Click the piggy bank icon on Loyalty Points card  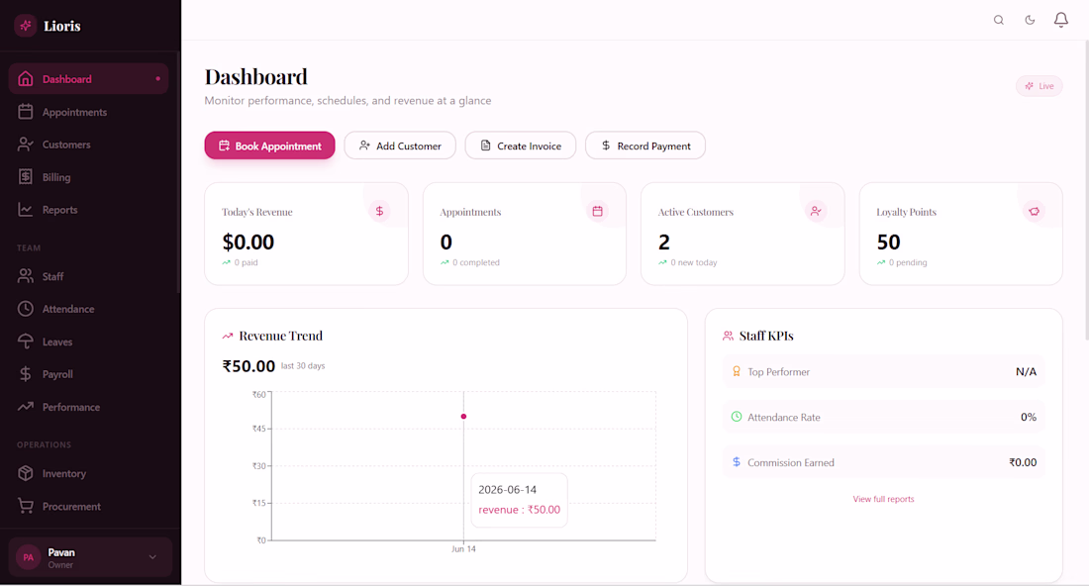pyautogui.click(x=1035, y=211)
